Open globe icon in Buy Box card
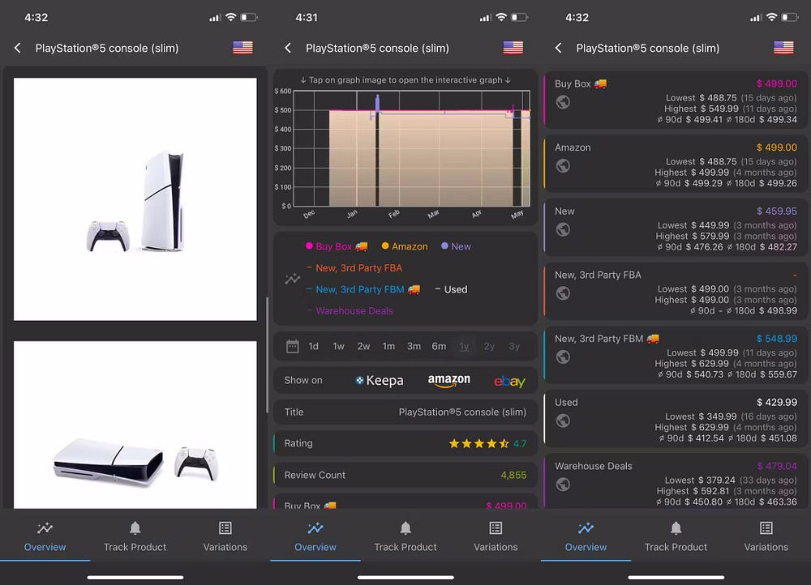The image size is (811, 585). pyautogui.click(x=563, y=102)
